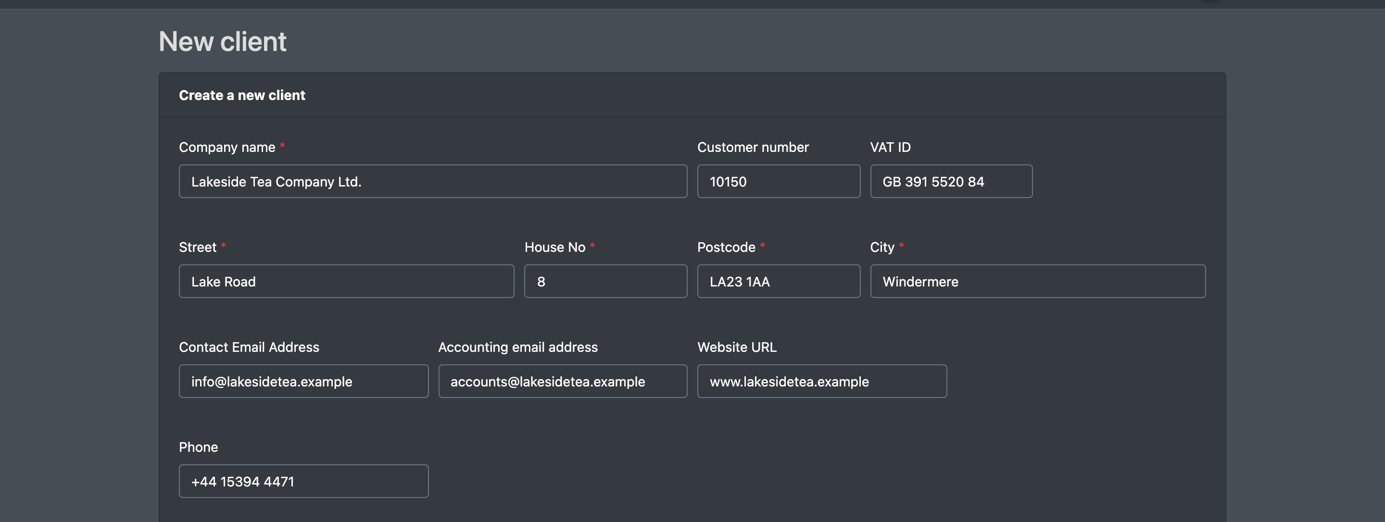Click the 'Website URL' label
1385x522 pixels.
pos(737,348)
